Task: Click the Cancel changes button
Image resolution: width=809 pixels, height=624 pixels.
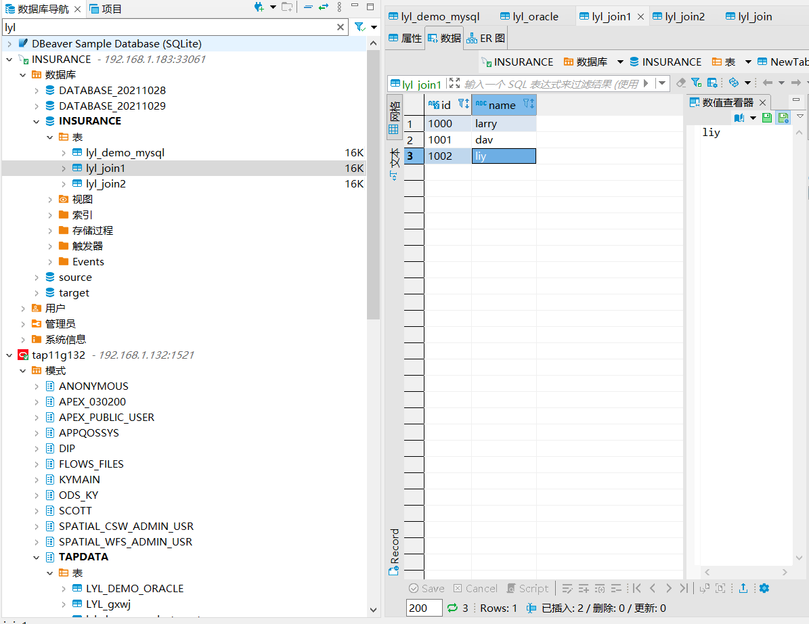Action: [475, 588]
